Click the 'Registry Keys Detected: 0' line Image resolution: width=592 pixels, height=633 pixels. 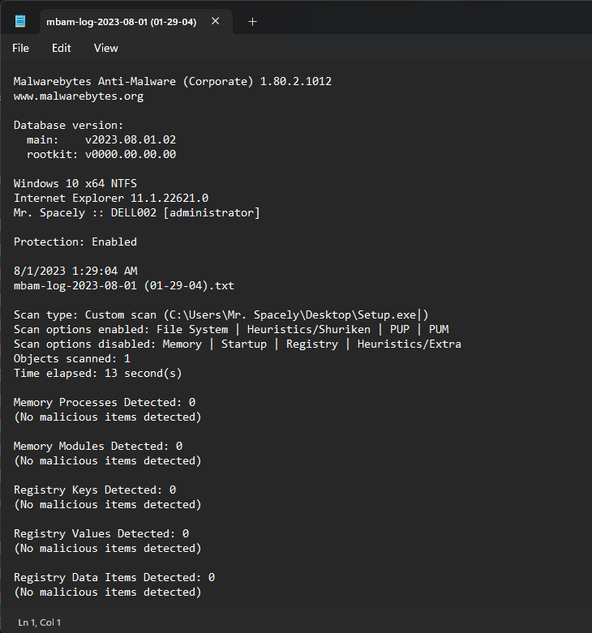pyautogui.click(x=95, y=490)
